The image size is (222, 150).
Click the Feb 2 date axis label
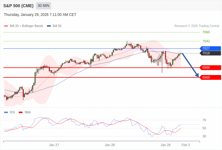click(x=186, y=145)
